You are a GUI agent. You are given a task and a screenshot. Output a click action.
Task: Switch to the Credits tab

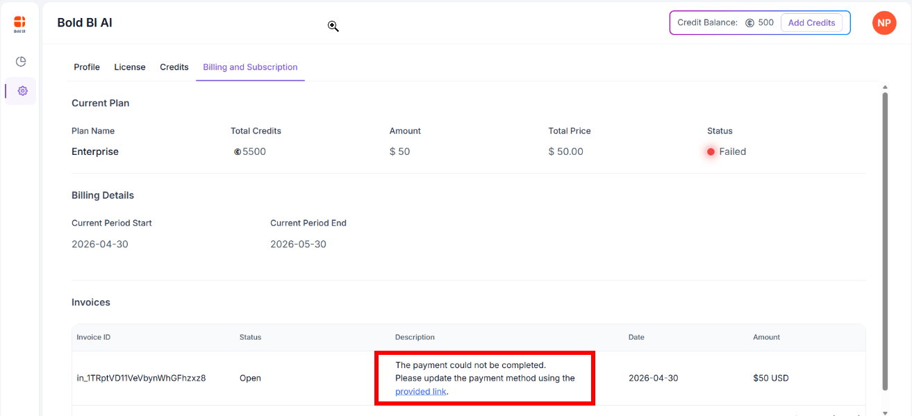[x=174, y=67]
